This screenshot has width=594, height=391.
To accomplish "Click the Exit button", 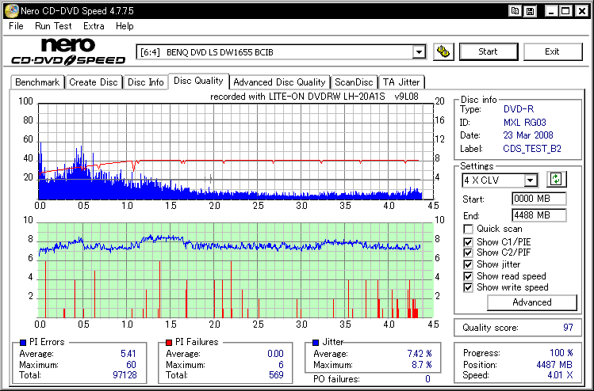I will pos(552,51).
